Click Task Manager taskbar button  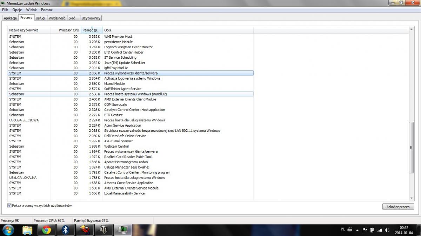point(123,230)
